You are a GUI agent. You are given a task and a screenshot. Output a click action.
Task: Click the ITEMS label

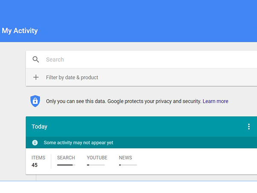(38, 158)
